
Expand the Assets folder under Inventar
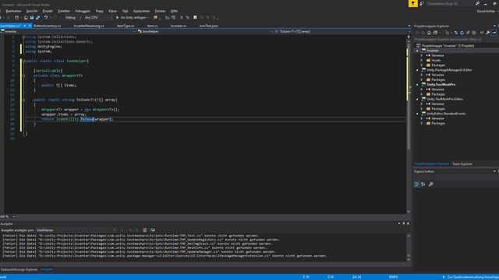tap(422, 61)
